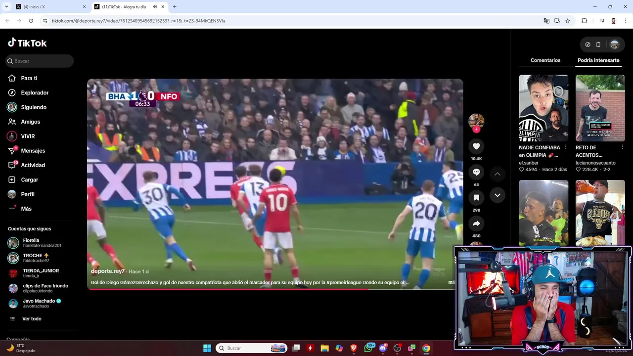
Task: Open Discord from the taskbar
Action: tap(383, 348)
